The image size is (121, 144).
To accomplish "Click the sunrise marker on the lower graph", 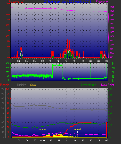I will point(42,129).
